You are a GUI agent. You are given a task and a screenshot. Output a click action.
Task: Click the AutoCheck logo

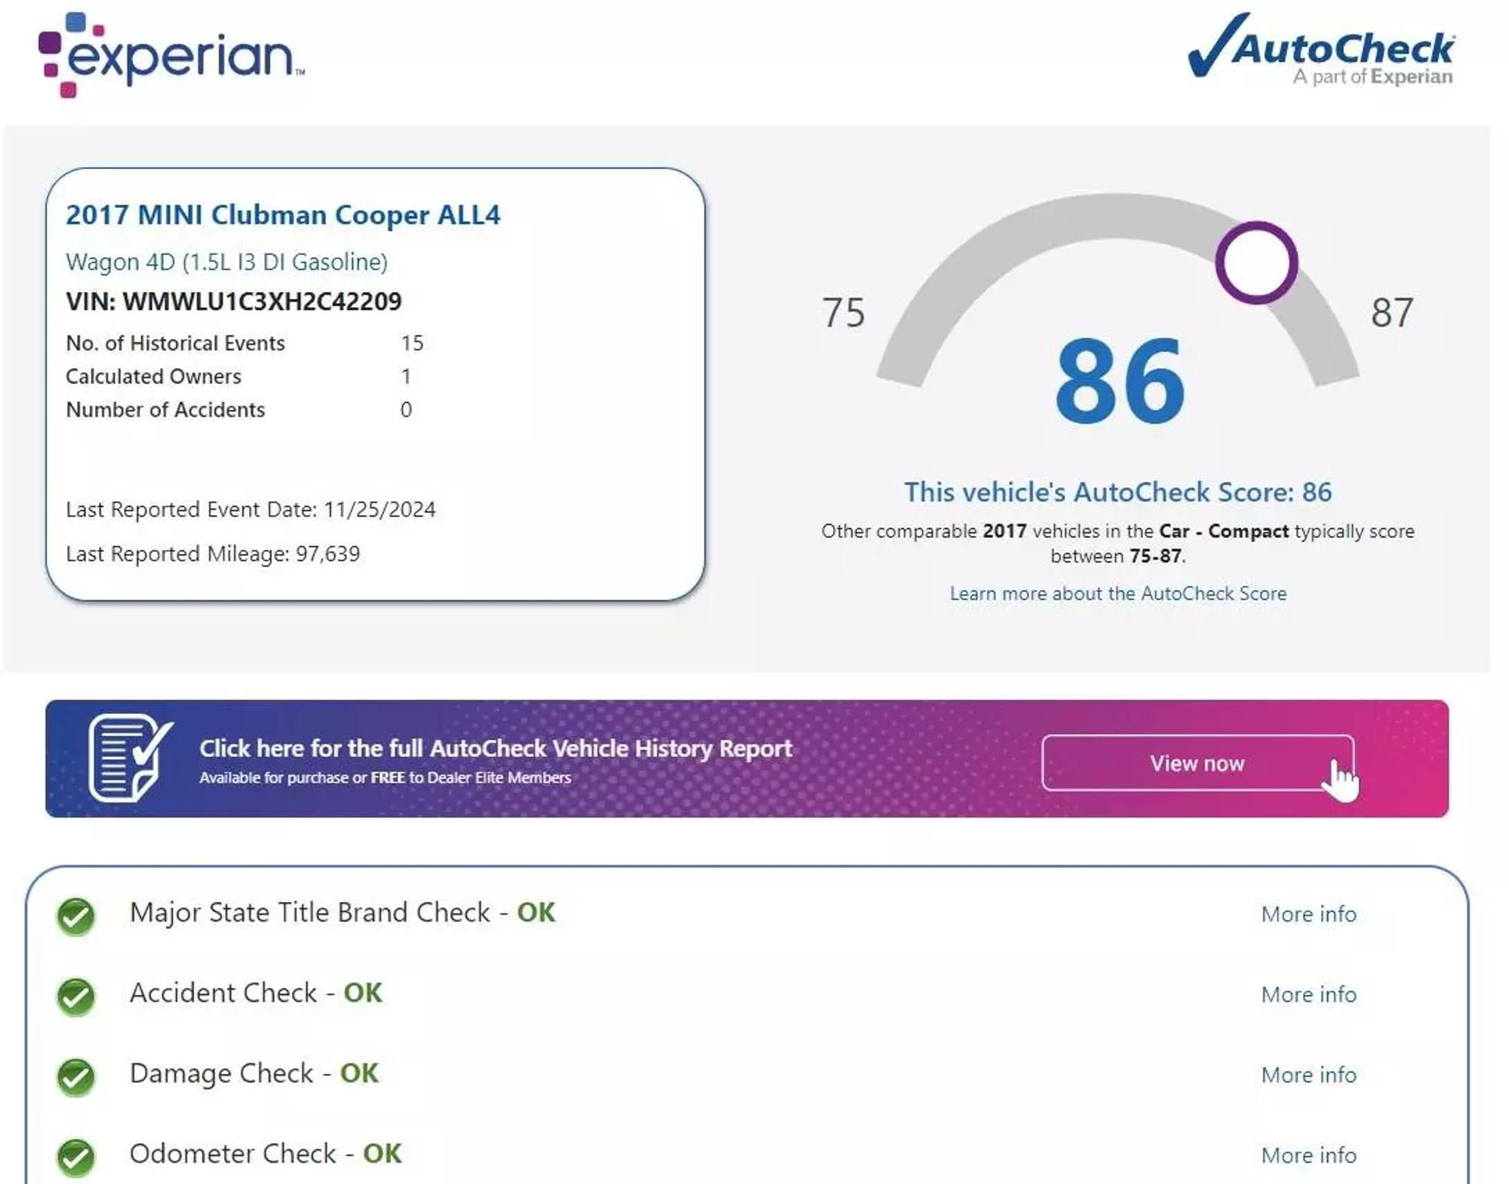[x=1321, y=49]
